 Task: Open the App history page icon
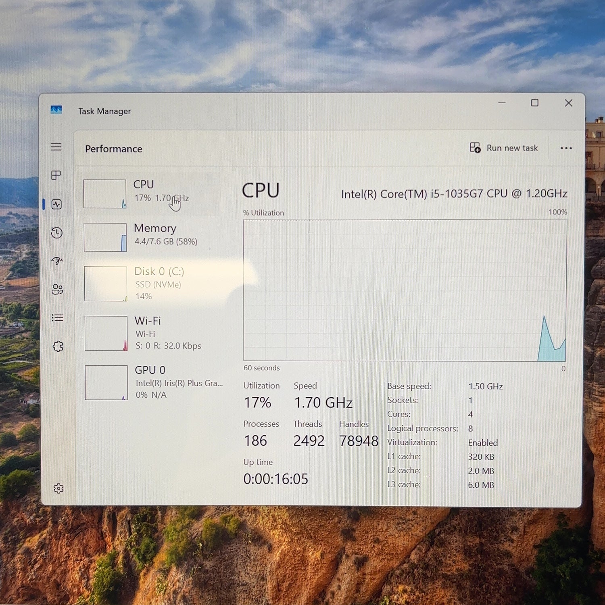(x=57, y=233)
